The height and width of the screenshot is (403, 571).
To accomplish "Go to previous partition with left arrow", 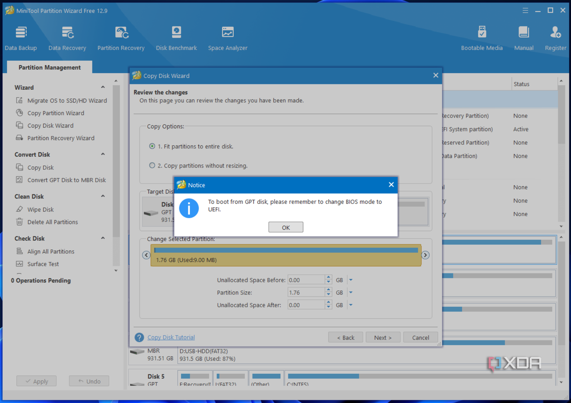I will [x=146, y=255].
